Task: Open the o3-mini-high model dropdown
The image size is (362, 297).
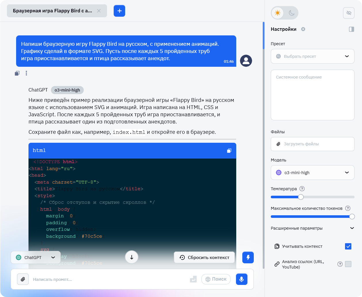Action: (x=313, y=173)
